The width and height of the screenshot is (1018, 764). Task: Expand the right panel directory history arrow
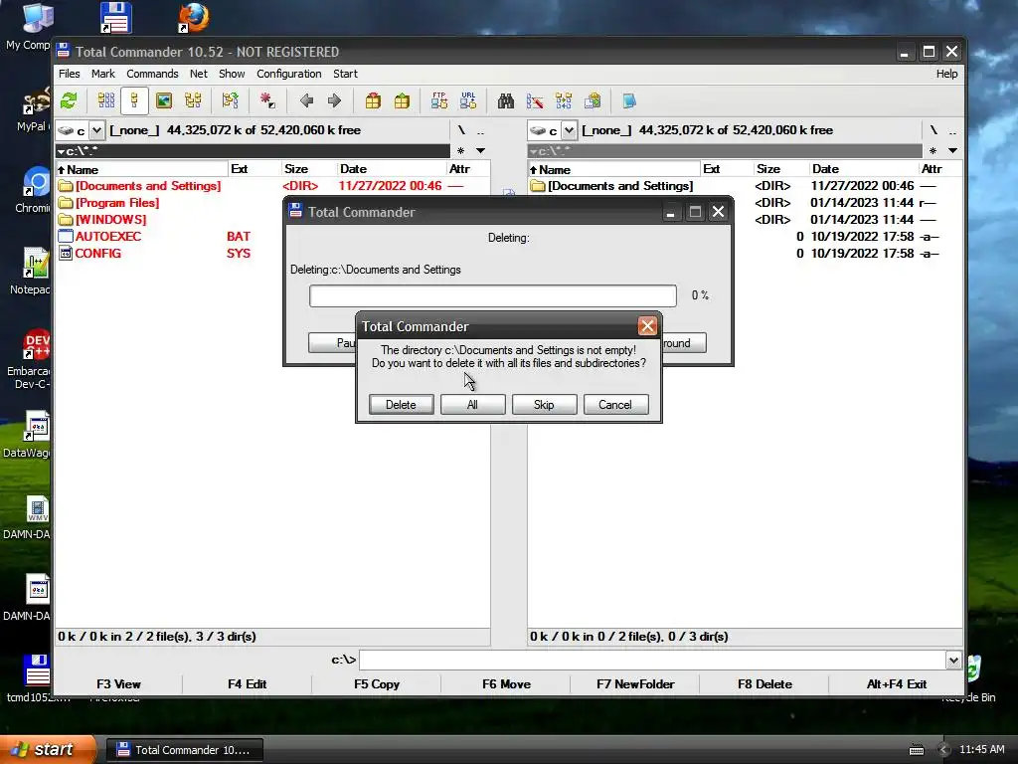(952, 151)
